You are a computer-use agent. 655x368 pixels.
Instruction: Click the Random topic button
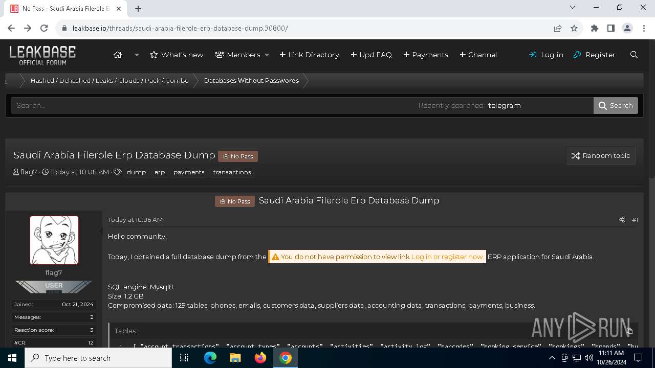click(601, 156)
